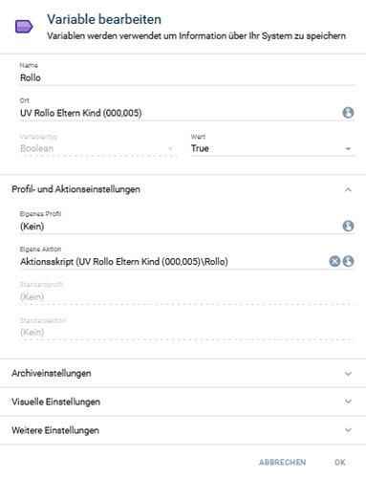Click the disabled Variablentyp Boolean dropdown
366x478 pixels.
click(x=97, y=148)
